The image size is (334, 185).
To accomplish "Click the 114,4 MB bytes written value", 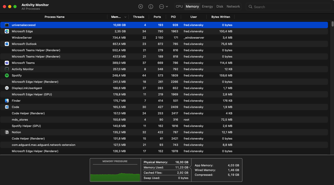I will click(226, 63).
